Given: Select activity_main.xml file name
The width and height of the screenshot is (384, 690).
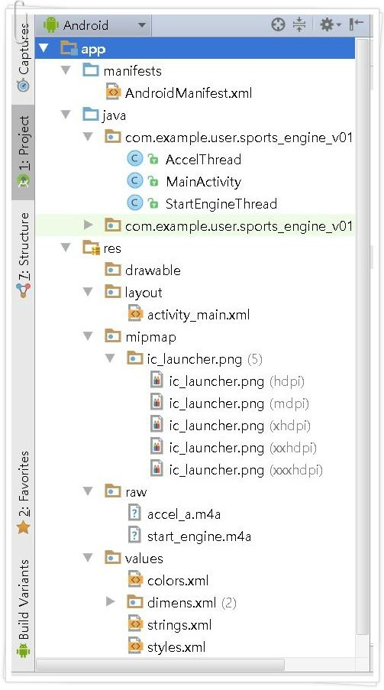Looking at the screenshot, I should click(198, 315).
